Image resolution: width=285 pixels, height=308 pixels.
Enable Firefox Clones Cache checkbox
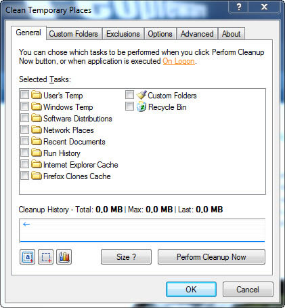point(24,176)
